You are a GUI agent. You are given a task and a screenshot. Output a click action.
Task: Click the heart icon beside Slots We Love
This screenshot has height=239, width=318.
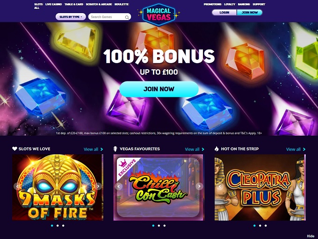click(x=14, y=149)
